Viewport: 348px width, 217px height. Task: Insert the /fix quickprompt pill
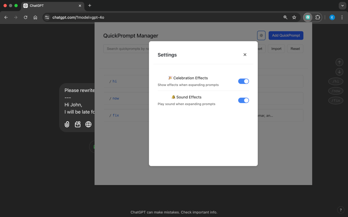(x=335, y=100)
